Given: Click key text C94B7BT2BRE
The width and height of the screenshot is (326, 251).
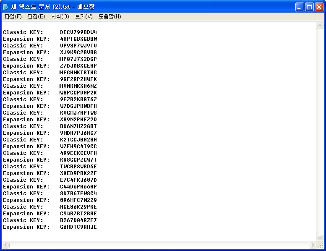Looking at the screenshot, I should 78,214.
